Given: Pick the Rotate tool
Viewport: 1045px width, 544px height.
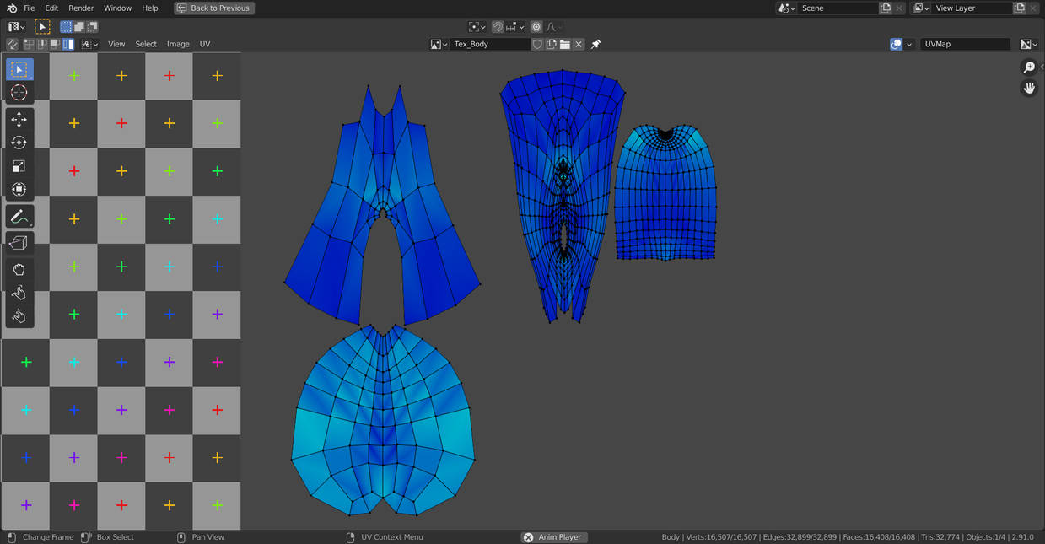Looking at the screenshot, I should [19, 143].
